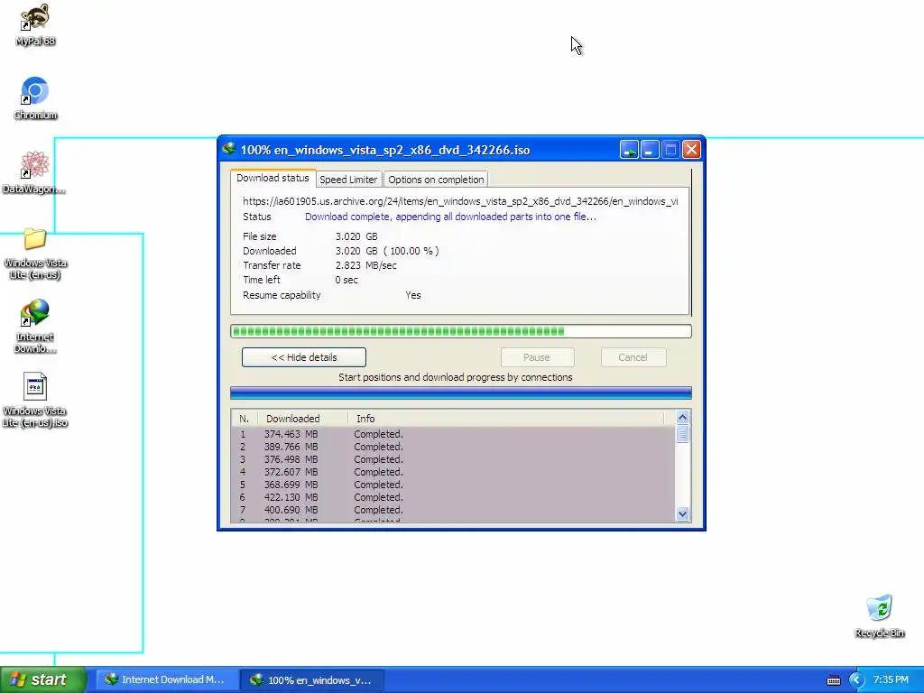Select connection row with 376.498 MB
The height and width of the screenshot is (693, 924).
click(x=453, y=459)
